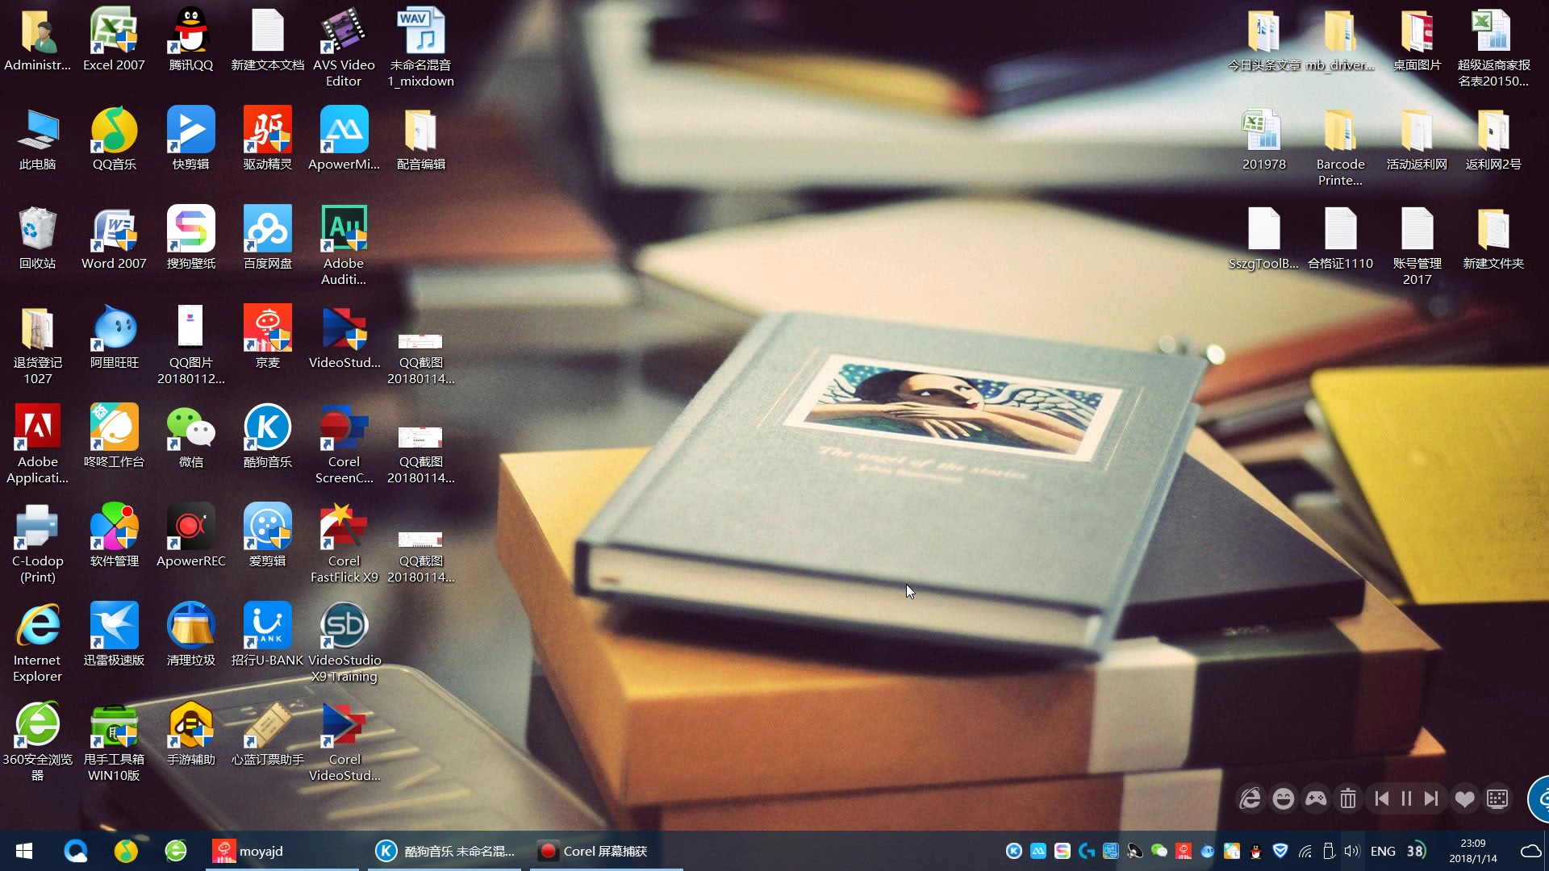Open 驱动精灵 desktop icon
This screenshot has width=1549, height=871.
point(268,140)
